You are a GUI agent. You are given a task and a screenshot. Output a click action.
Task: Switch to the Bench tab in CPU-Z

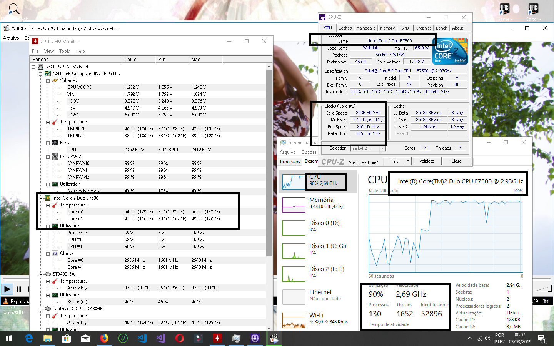pos(442,28)
